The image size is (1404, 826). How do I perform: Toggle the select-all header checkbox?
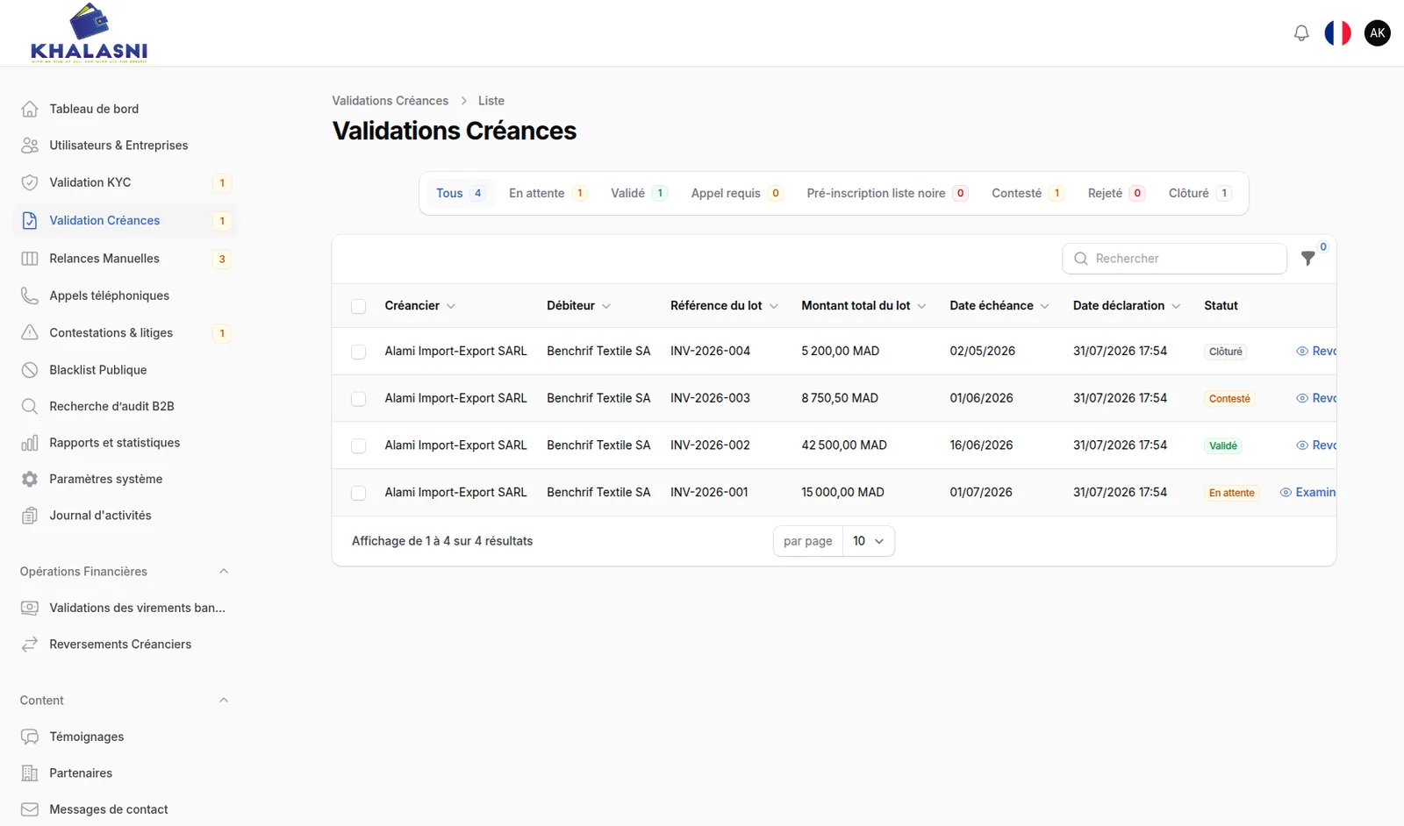358,306
